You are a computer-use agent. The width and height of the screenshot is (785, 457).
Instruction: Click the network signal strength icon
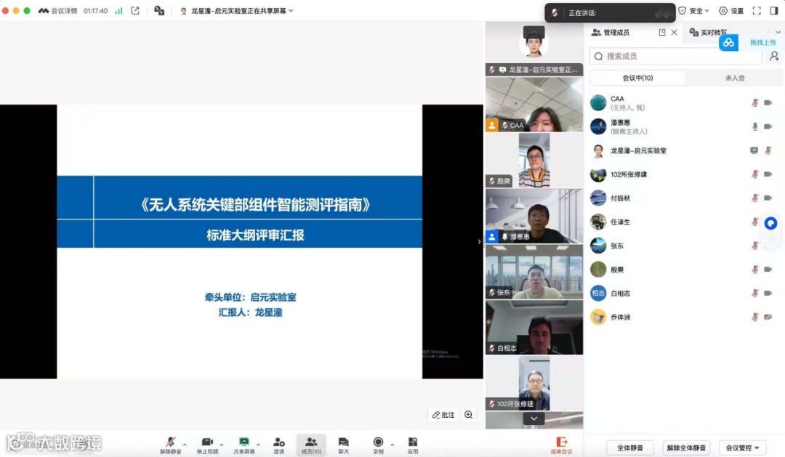pos(118,10)
